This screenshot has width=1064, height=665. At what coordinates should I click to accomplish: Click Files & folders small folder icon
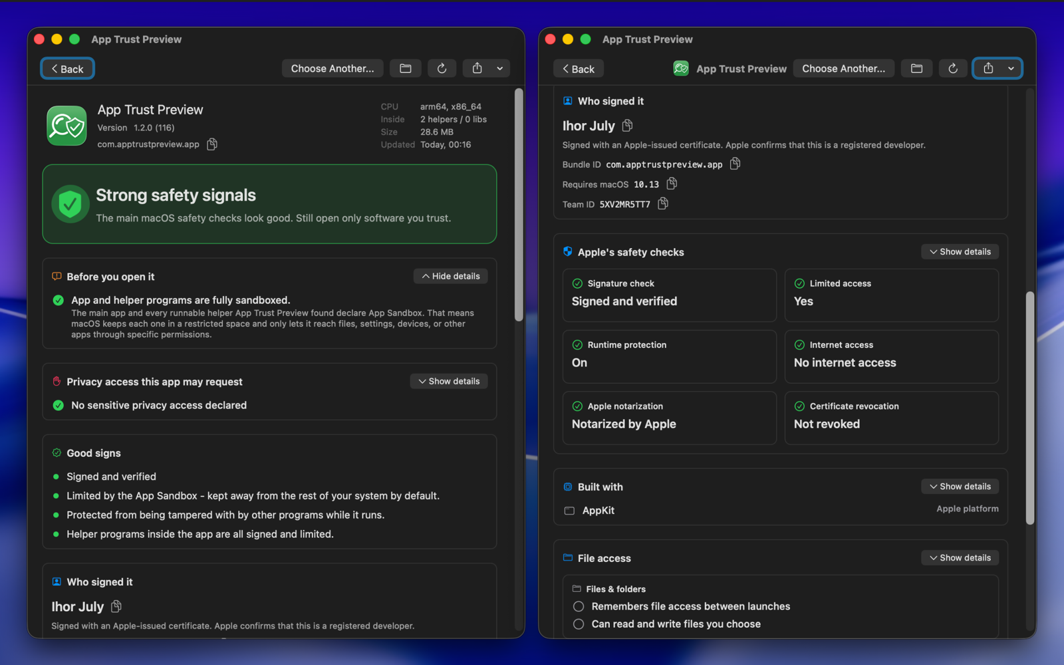[x=577, y=589]
